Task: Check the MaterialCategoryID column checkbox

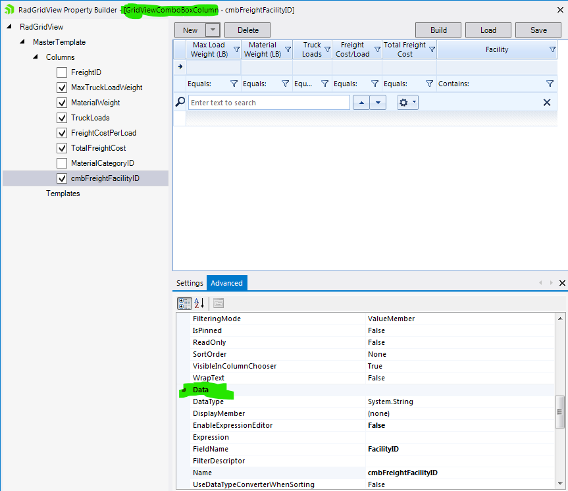Action: click(x=62, y=163)
